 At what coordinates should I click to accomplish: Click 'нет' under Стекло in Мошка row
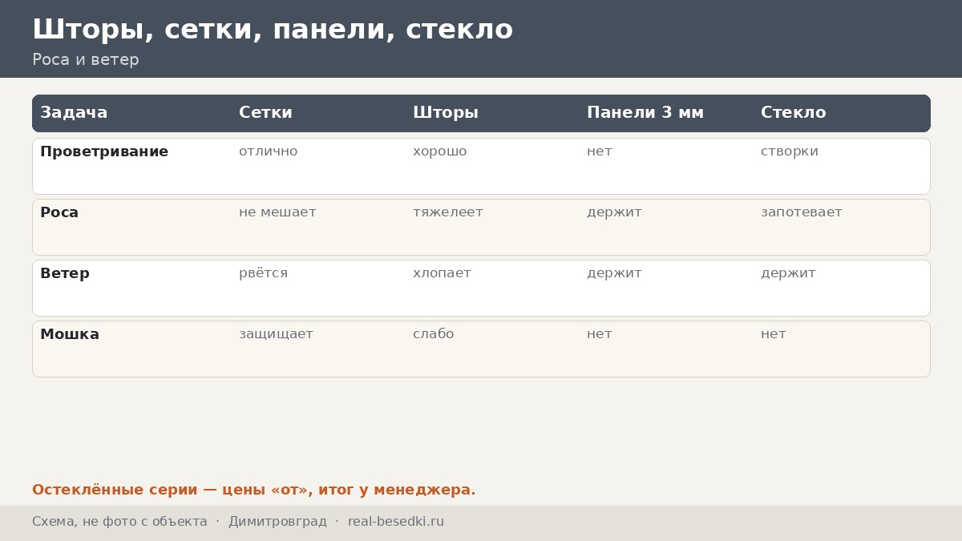point(774,334)
